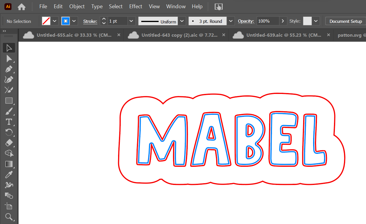Screen dimensions: 366x224
Task: Activate the Type tool
Action: 9,122
